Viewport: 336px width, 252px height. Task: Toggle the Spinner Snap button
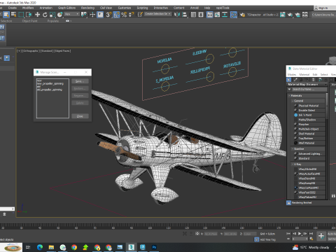click(132, 15)
